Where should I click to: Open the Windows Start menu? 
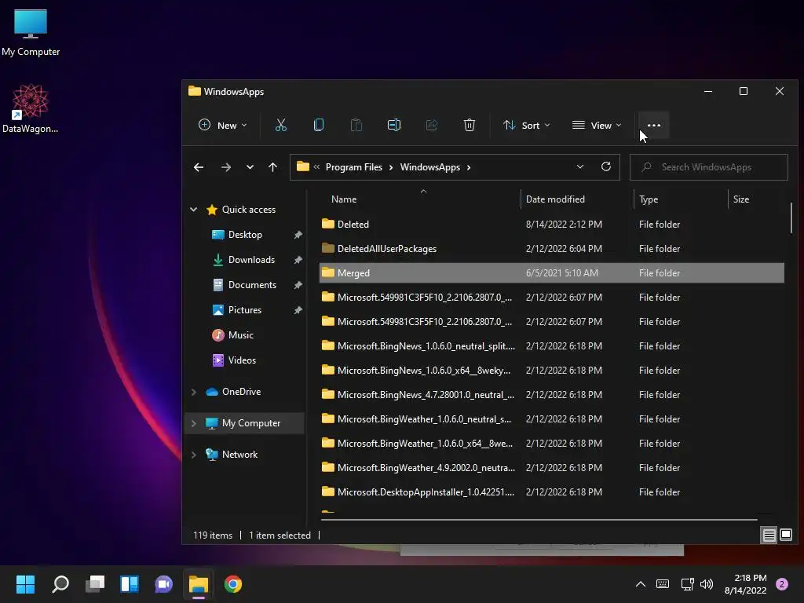pos(26,584)
